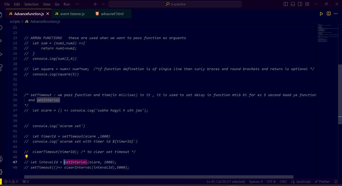Click the Prettier formatter status item
The image size is (342, 186).
pos(322,181)
